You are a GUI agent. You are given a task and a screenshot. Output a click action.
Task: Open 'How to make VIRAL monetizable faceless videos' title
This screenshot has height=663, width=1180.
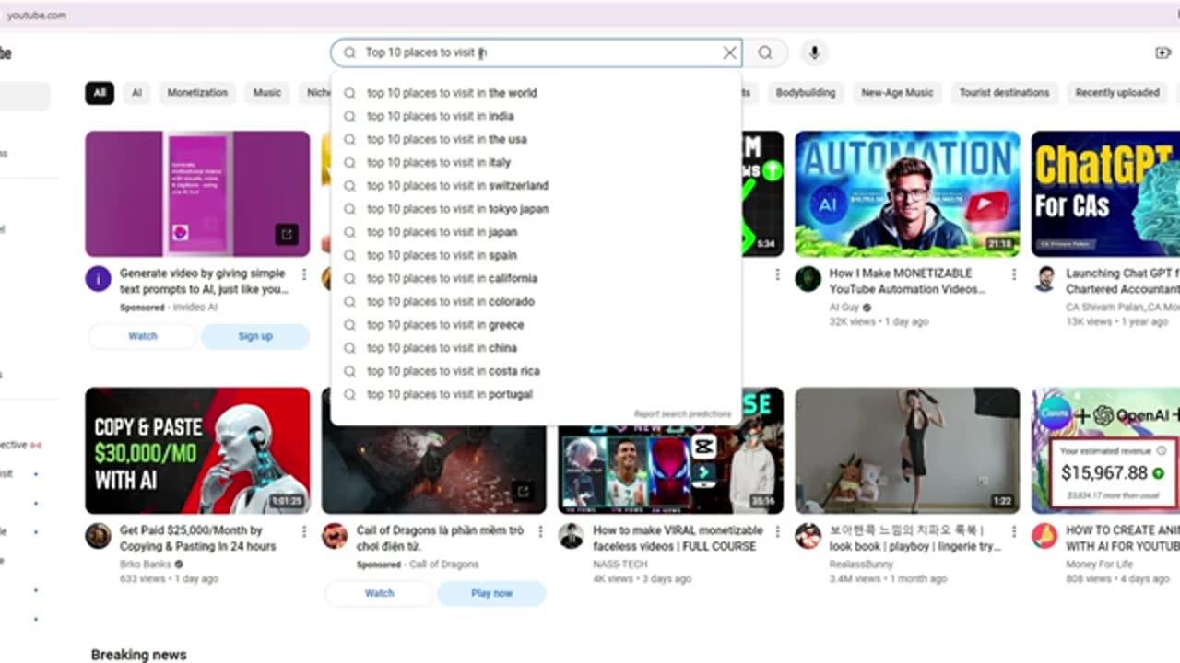678,538
